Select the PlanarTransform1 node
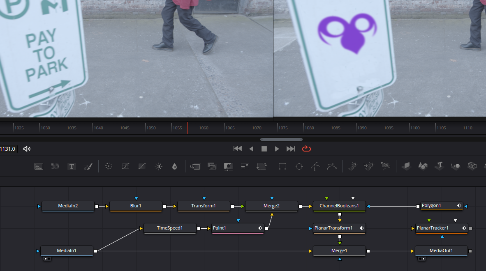Viewport: 486px width, 271px height. [339, 228]
